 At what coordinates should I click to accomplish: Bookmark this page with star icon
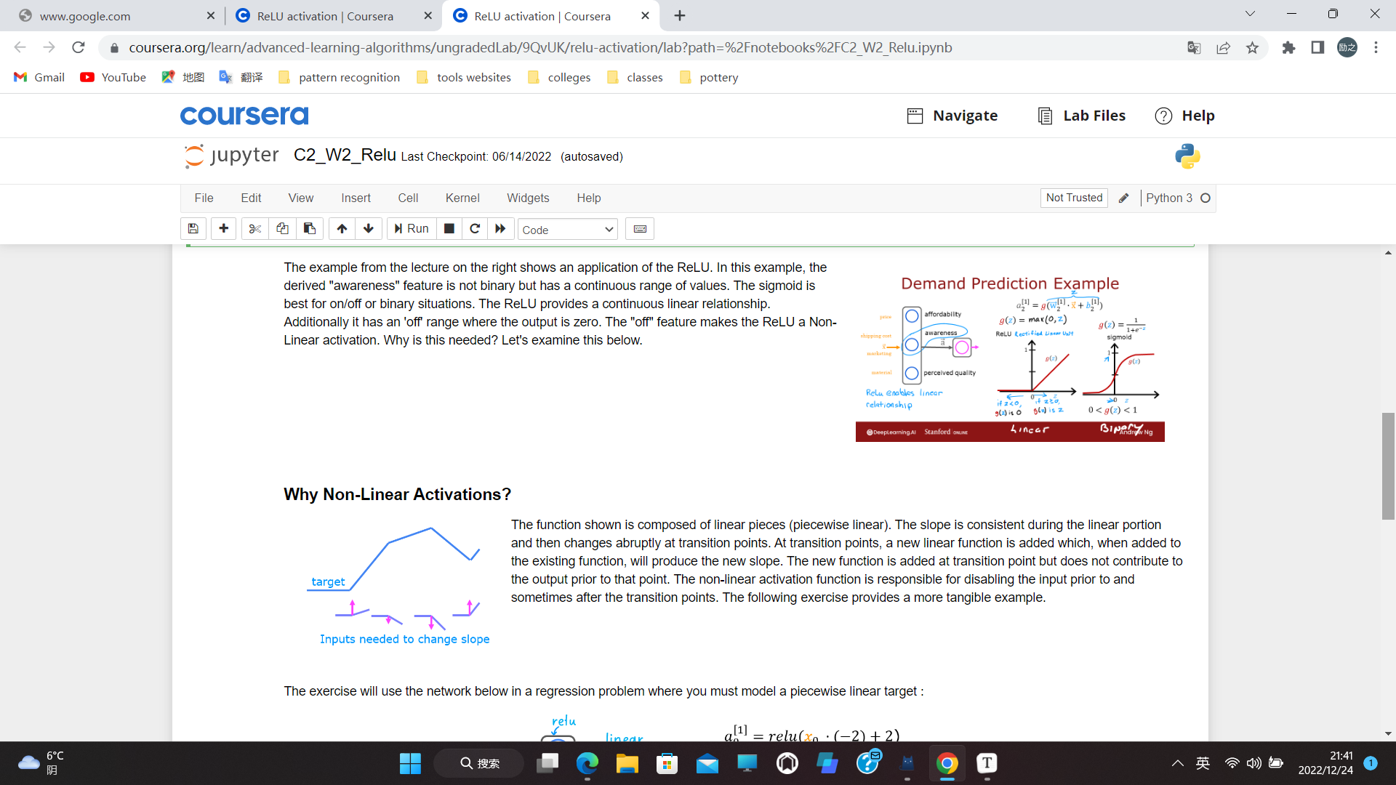[1252, 47]
